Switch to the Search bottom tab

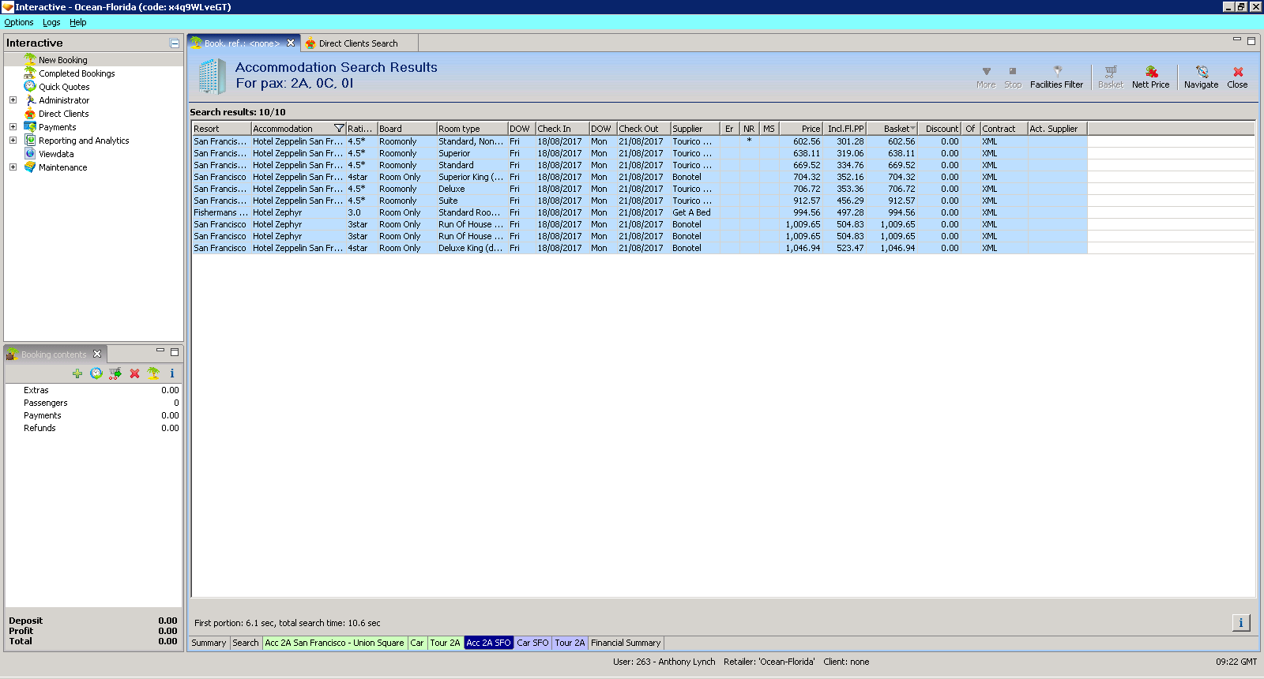[246, 643]
